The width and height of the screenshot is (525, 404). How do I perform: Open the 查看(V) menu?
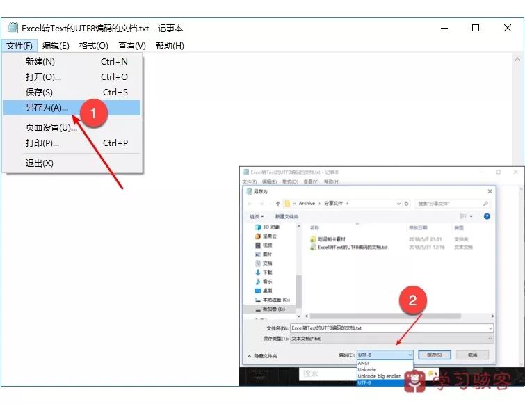click(132, 45)
